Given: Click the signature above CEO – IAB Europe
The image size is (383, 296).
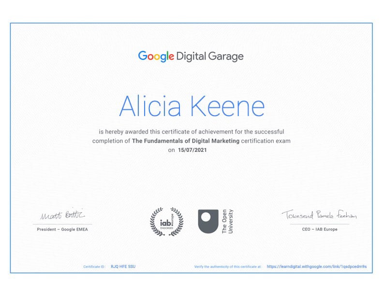Looking at the screenshot, I should click(319, 215).
